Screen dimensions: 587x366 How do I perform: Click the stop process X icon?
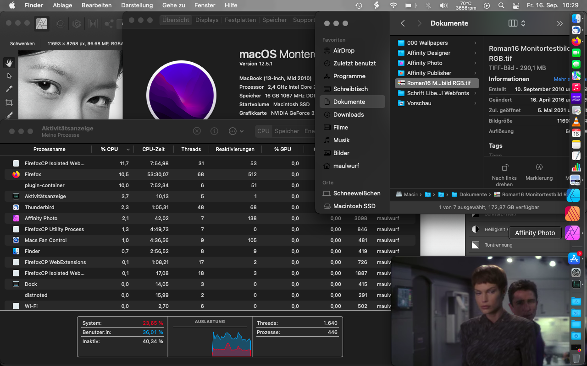(197, 131)
